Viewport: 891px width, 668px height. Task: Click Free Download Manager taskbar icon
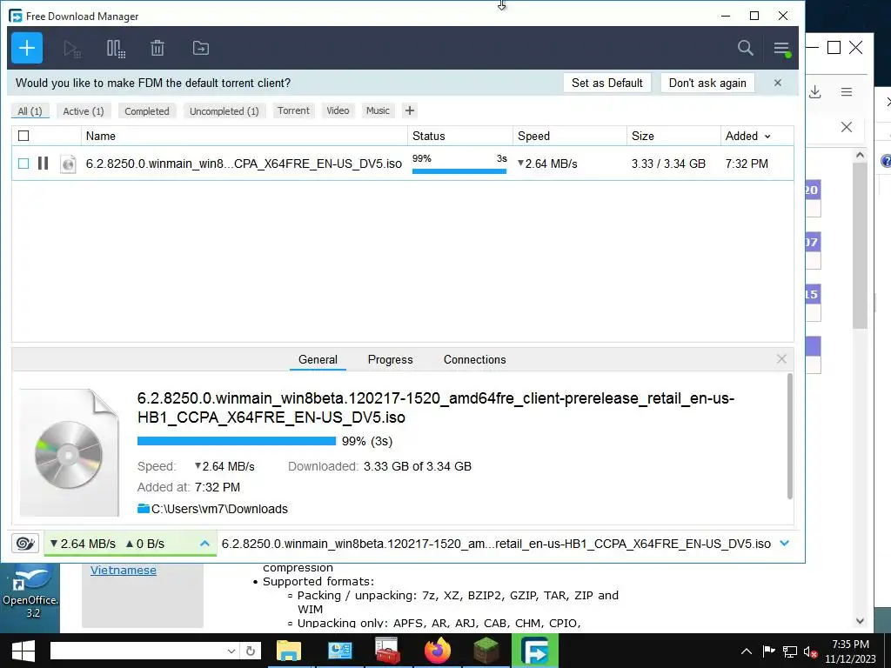pos(535,651)
